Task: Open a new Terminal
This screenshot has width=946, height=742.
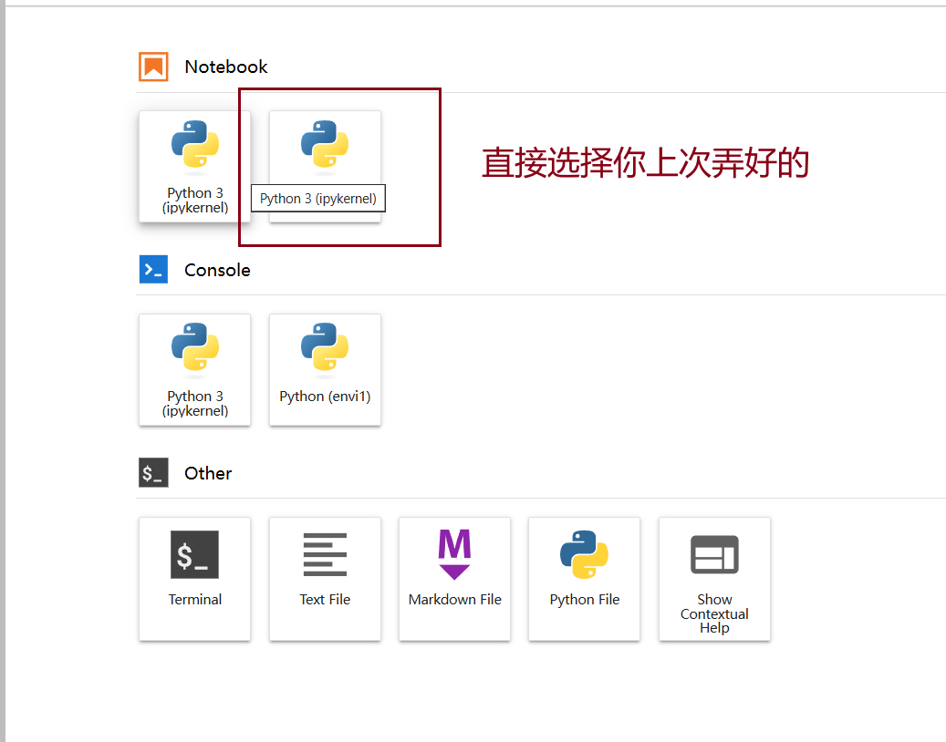Action: pyautogui.click(x=195, y=579)
